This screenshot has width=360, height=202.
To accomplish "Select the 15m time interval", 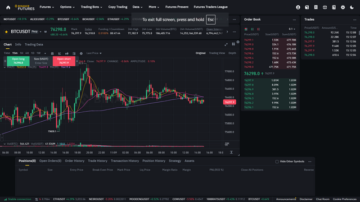I will [15, 53].
